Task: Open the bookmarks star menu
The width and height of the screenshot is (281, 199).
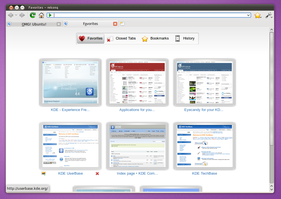Action: (x=258, y=15)
